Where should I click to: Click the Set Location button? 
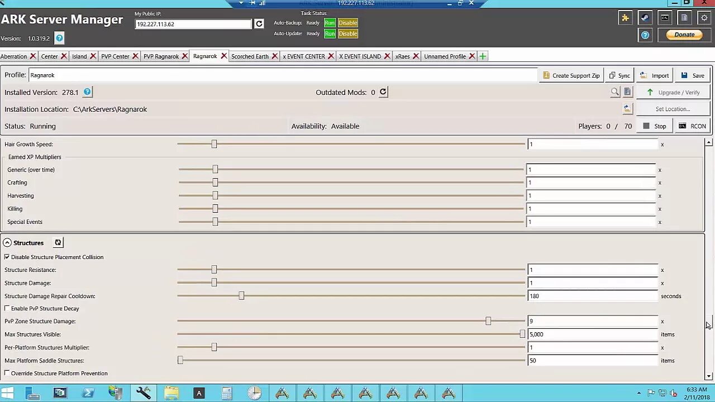673,109
